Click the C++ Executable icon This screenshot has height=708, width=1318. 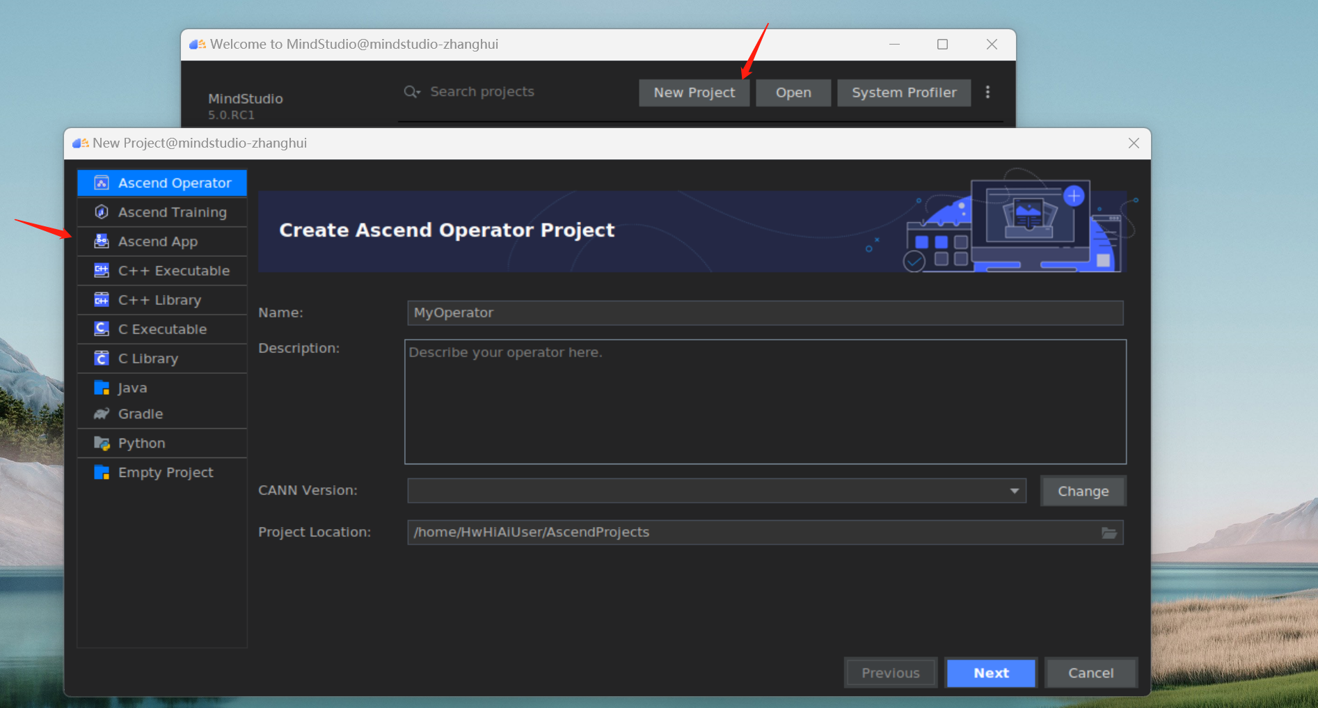pyautogui.click(x=102, y=271)
